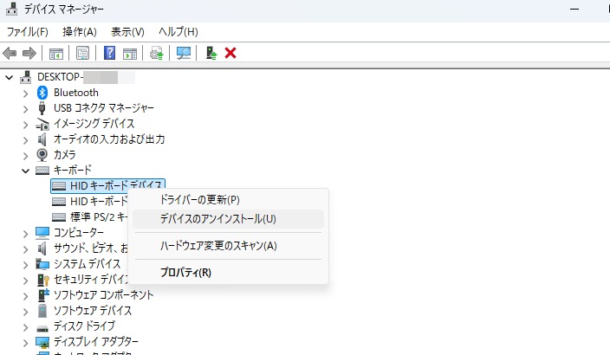Open the 操作(A) menu
Screen dimensions: 610x355
80,32
